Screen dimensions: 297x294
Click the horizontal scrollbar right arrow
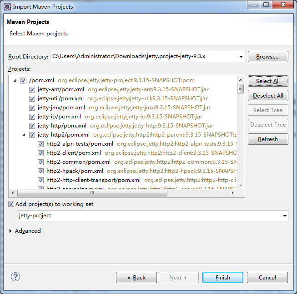coord(233,193)
